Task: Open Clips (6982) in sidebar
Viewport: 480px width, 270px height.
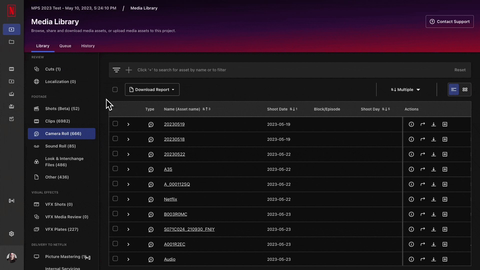Action: coord(61,121)
